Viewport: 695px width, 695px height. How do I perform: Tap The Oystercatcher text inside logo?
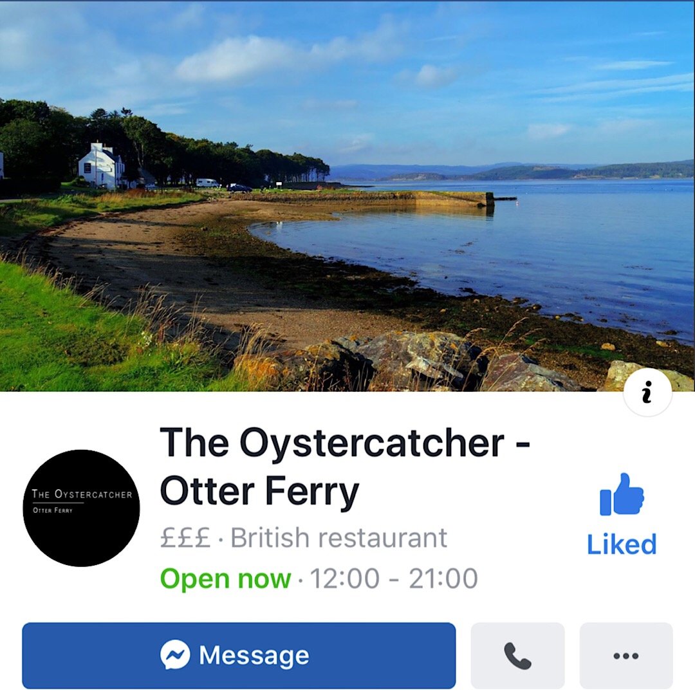82,494
